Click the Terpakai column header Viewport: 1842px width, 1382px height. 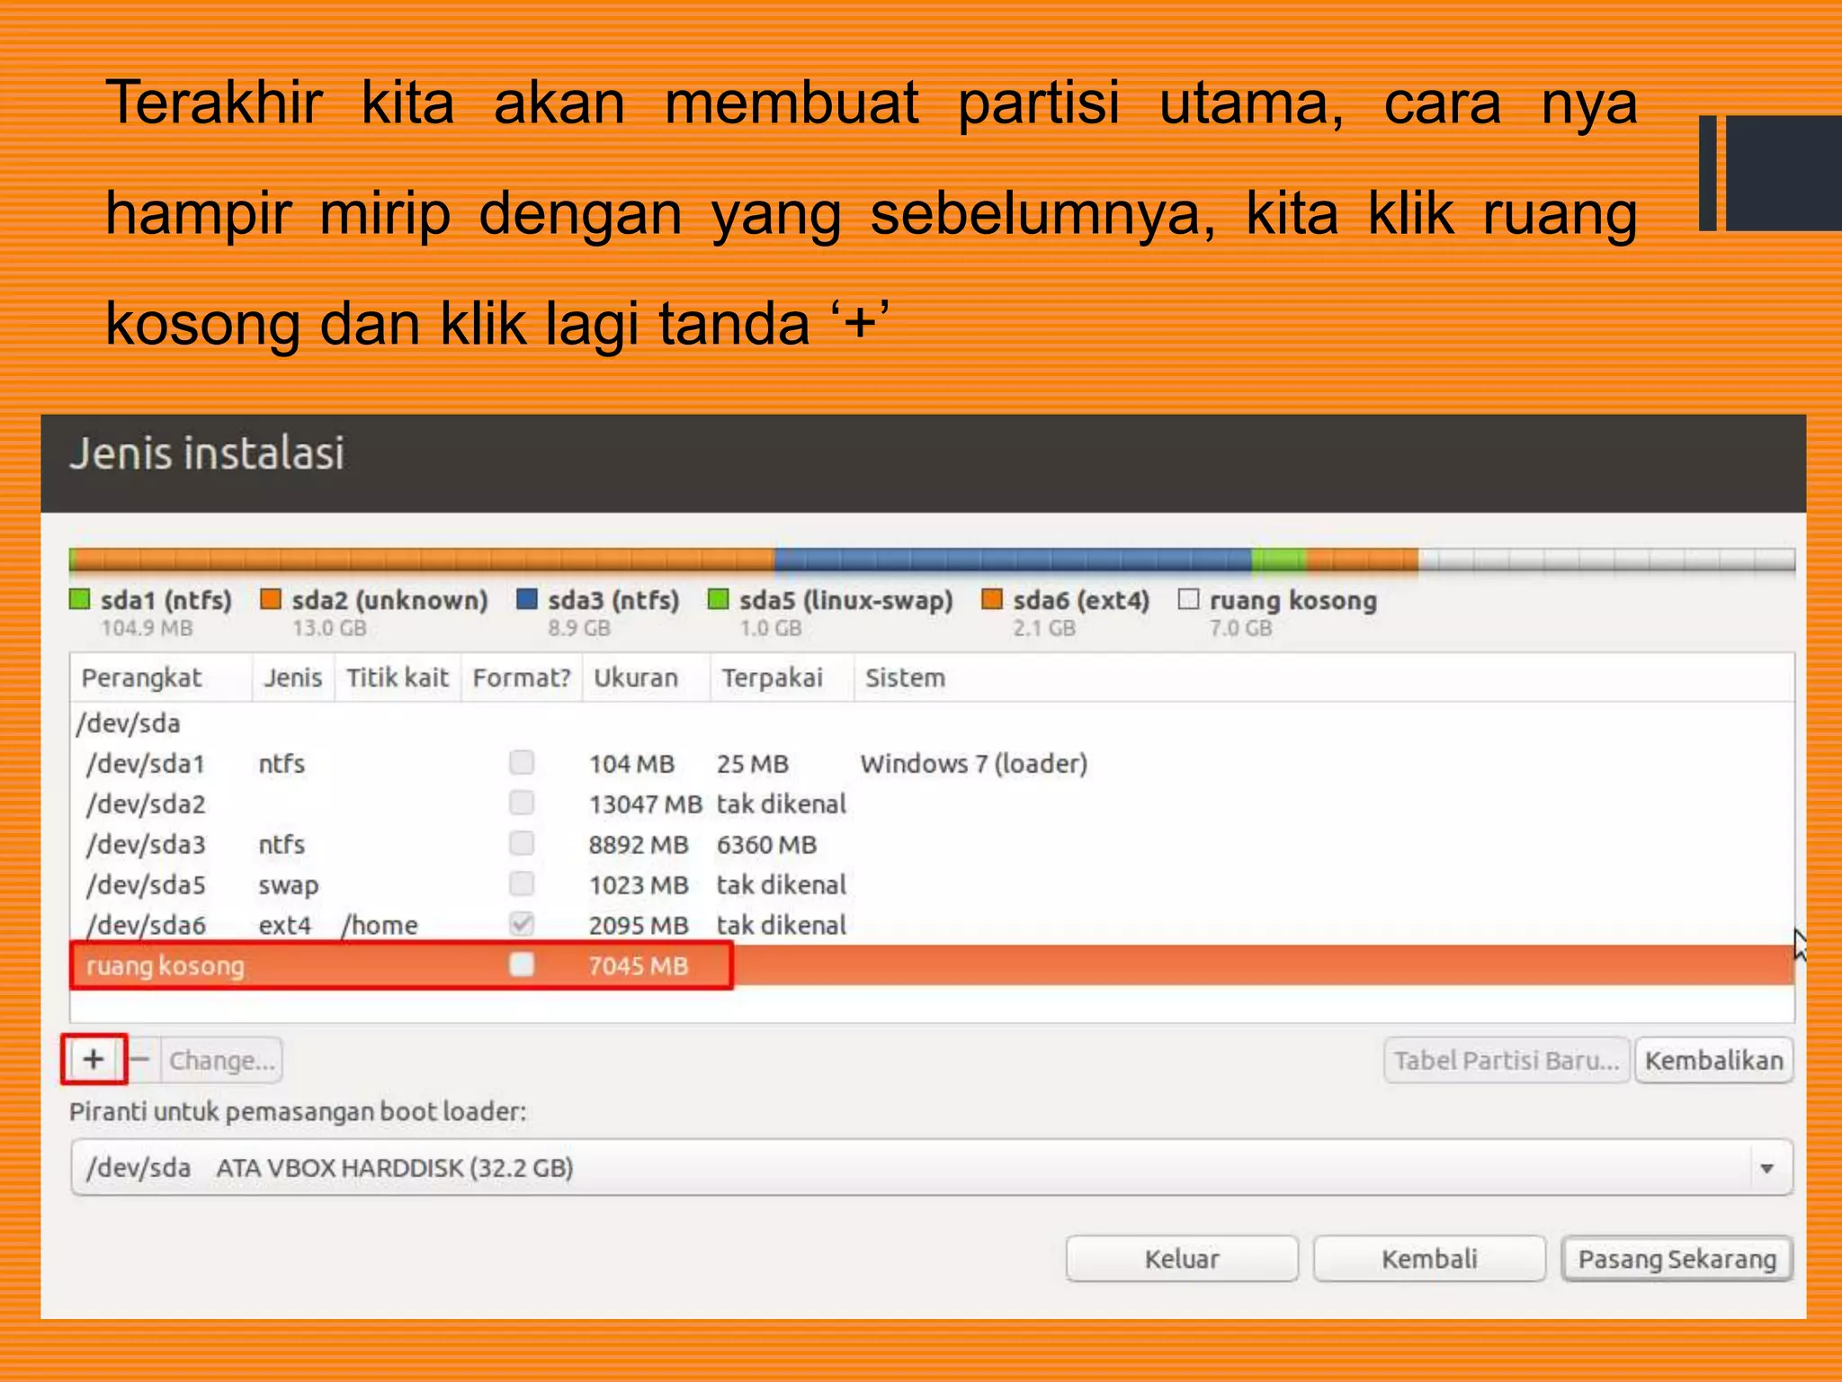click(x=782, y=678)
